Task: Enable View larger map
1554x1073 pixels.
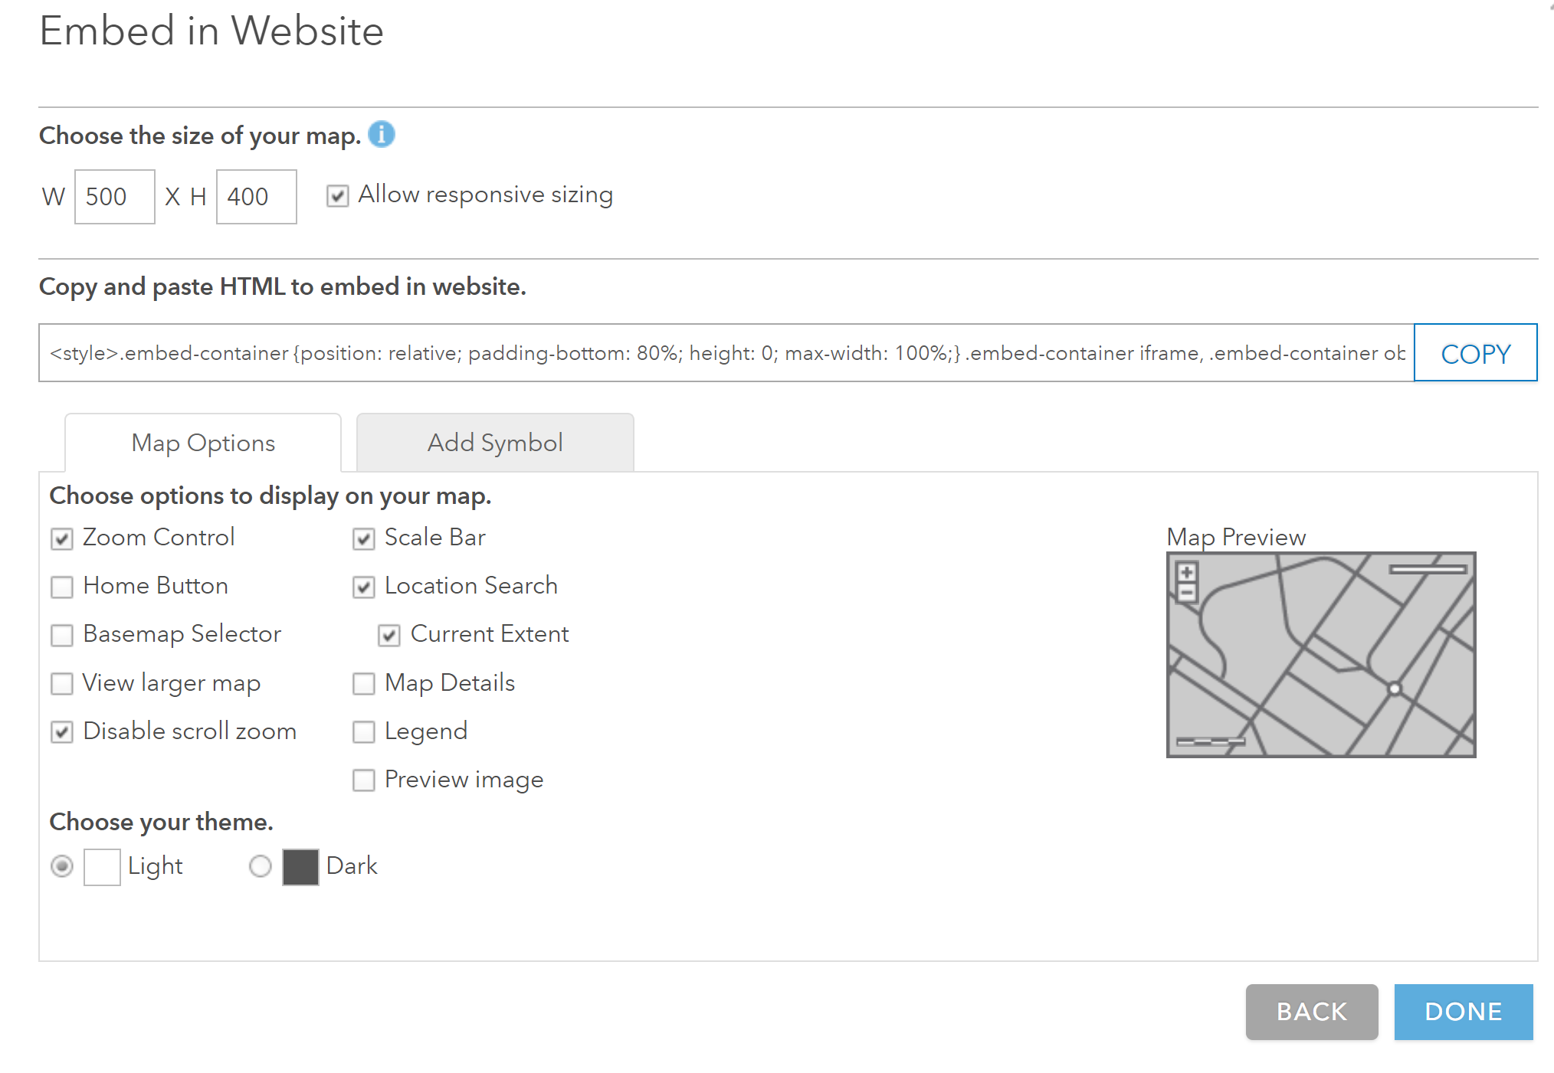Action: (x=62, y=684)
